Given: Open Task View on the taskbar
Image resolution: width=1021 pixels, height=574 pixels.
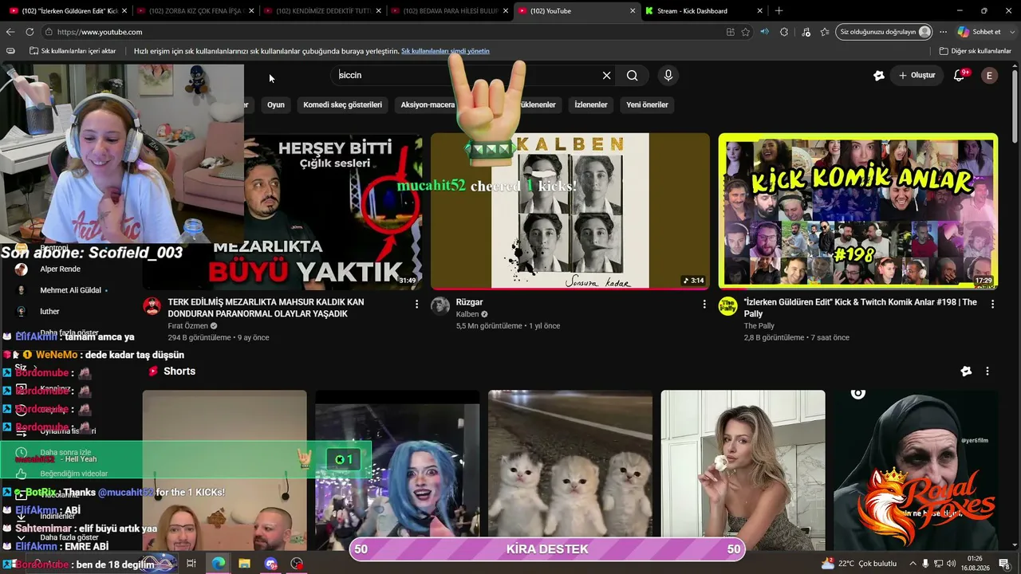Looking at the screenshot, I should [191, 564].
